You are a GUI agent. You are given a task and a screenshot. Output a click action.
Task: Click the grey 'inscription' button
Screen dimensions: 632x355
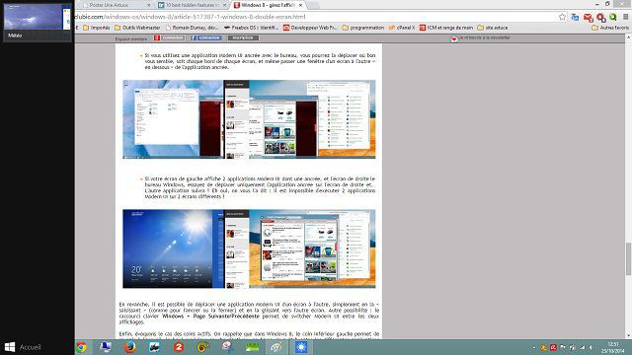point(243,37)
